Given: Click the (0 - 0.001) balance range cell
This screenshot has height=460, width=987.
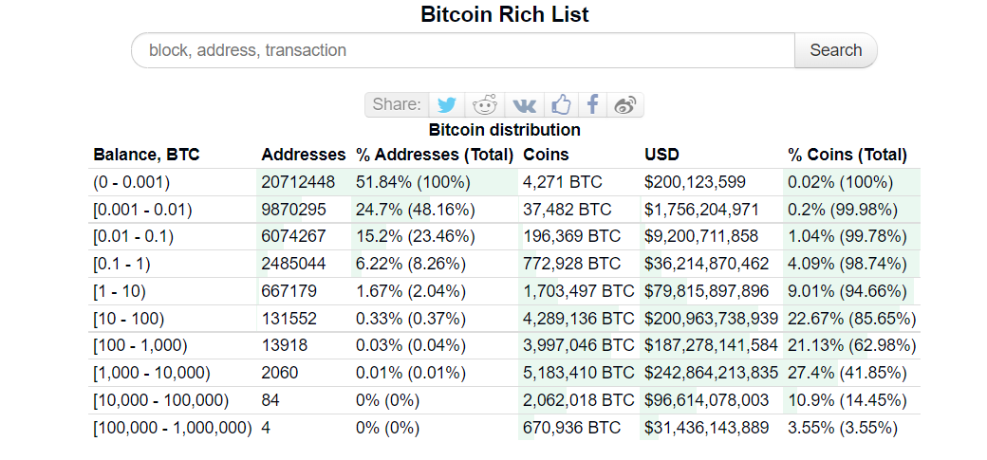Looking at the screenshot, I should (132, 182).
